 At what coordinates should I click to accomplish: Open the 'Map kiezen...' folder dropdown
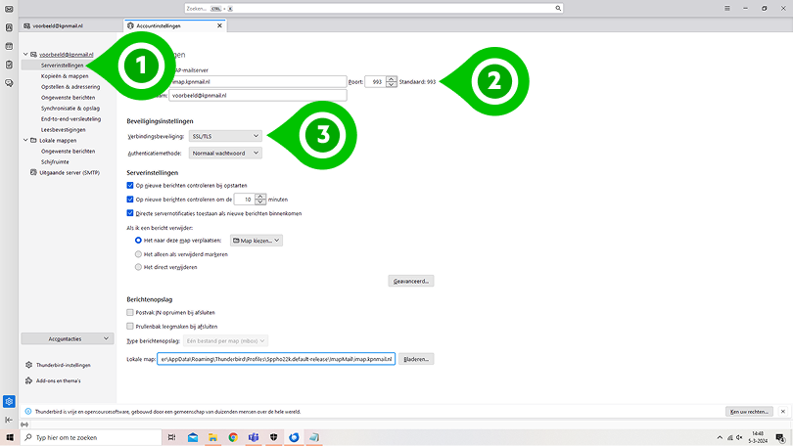(257, 241)
